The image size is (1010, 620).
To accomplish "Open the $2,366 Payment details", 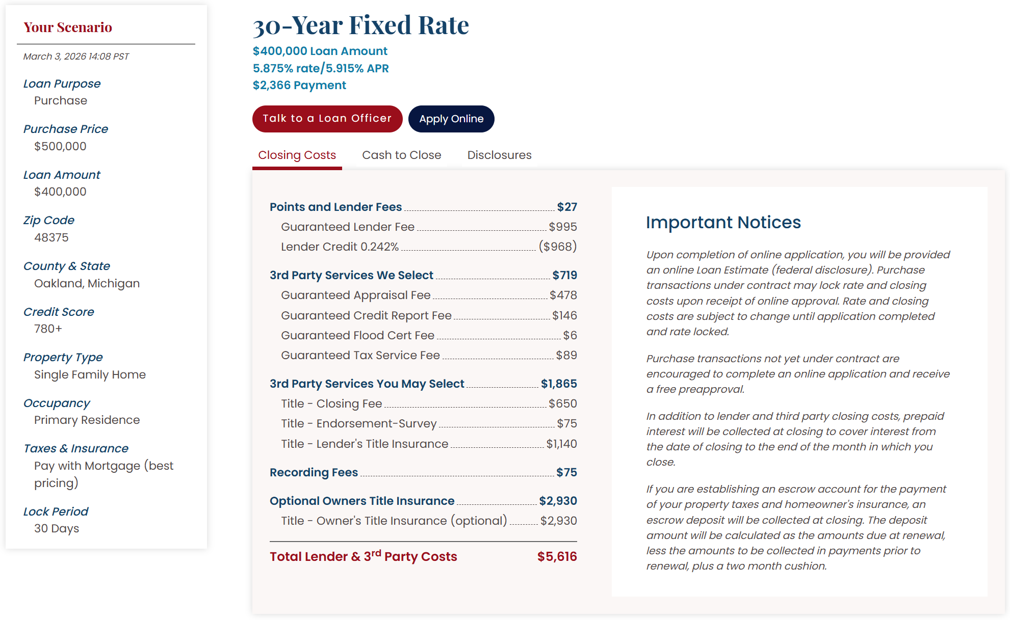I will click(299, 85).
